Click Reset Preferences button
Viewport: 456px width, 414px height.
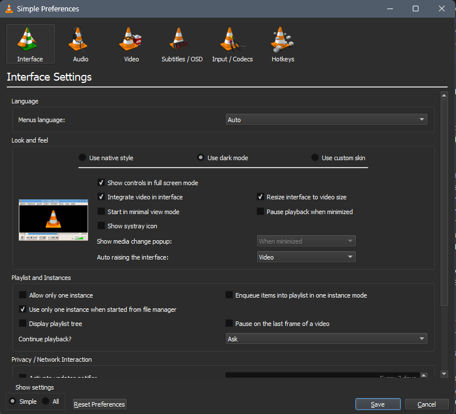[x=100, y=404]
